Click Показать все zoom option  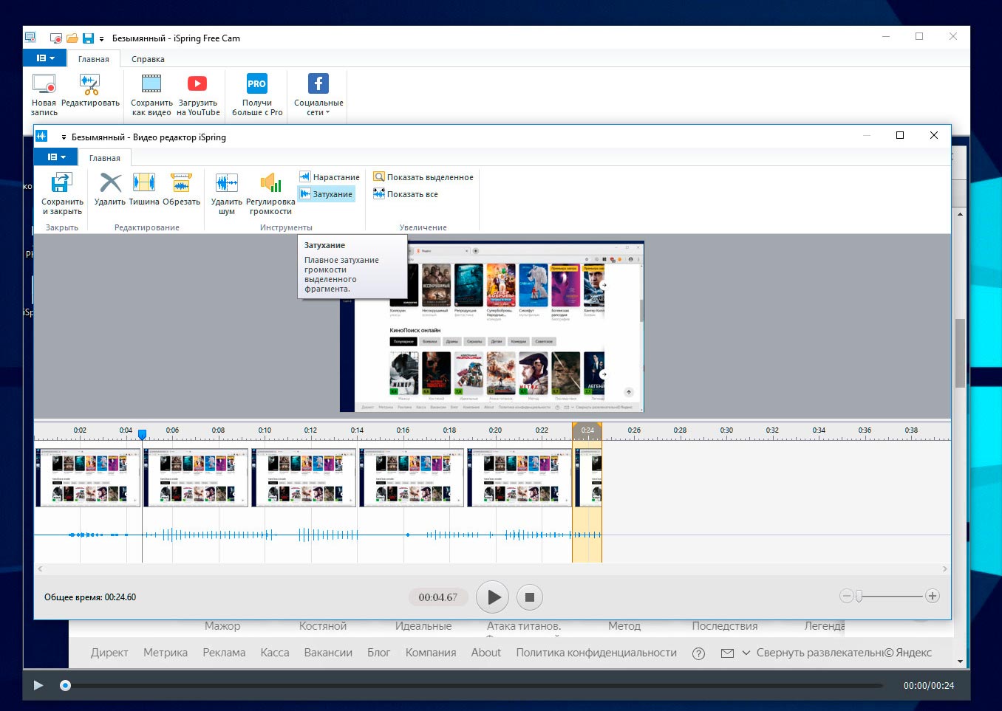tap(406, 194)
